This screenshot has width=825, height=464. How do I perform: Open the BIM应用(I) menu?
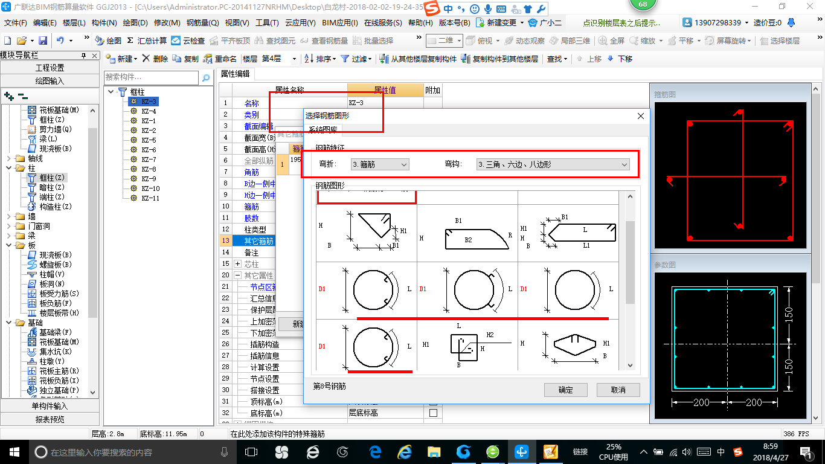tap(340, 22)
